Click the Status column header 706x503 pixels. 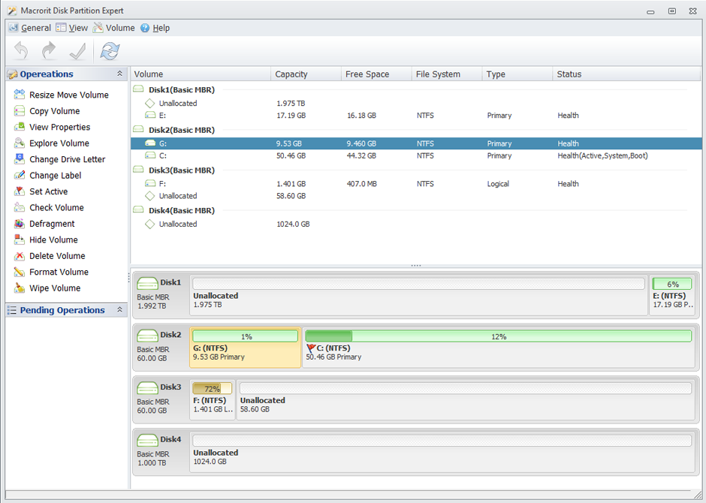point(626,74)
